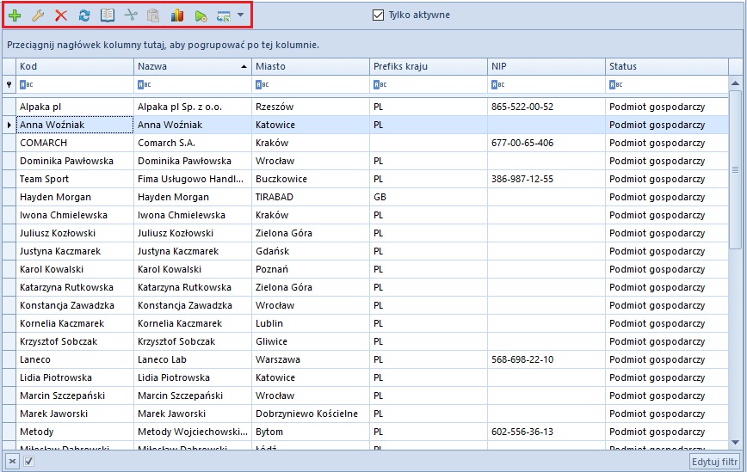Click the green play with gear icon
This screenshot has width=747, height=472.
(x=201, y=16)
